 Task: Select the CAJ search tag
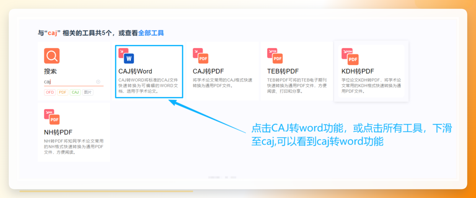point(75,92)
